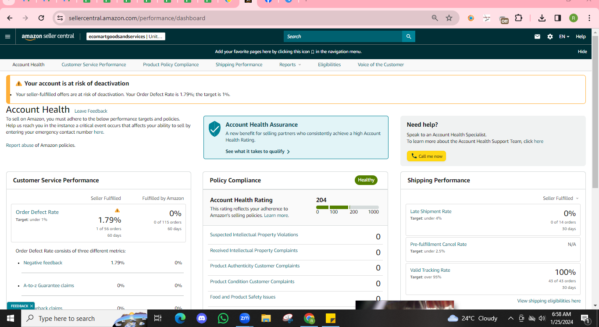Open the browser downloads icon
Screen dimensions: 599x327
tap(542, 18)
